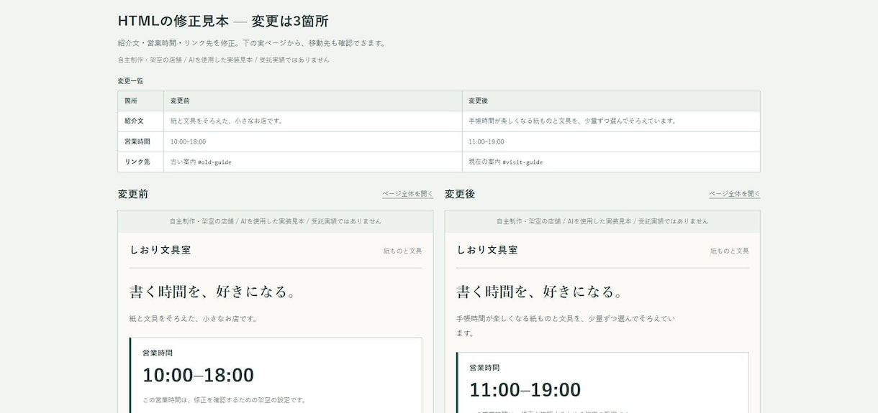Click the 営業時間 label in 変更後 preview card
The width and height of the screenshot is (878, 413).
[484, 367]
